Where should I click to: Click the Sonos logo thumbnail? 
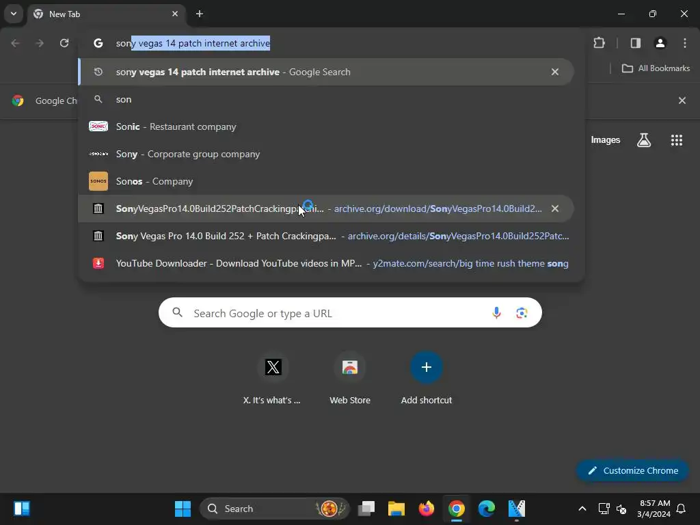click(x=98, y=181)
